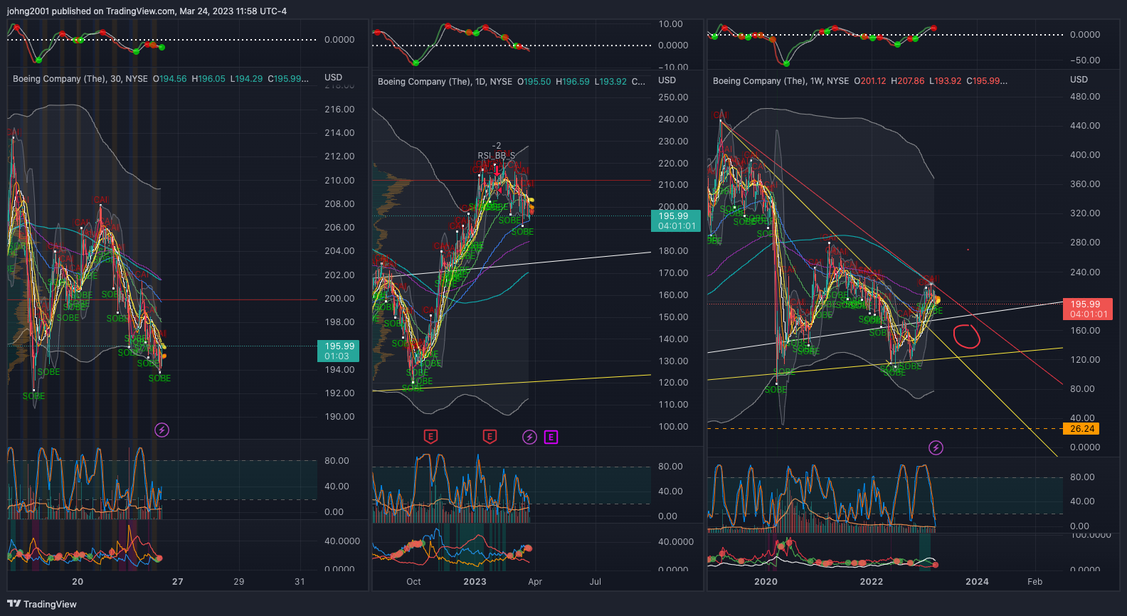Click the 2023 label on the daily time axis
The height and width of the screenshot is (616, 1127).
[x=475, y=582]
